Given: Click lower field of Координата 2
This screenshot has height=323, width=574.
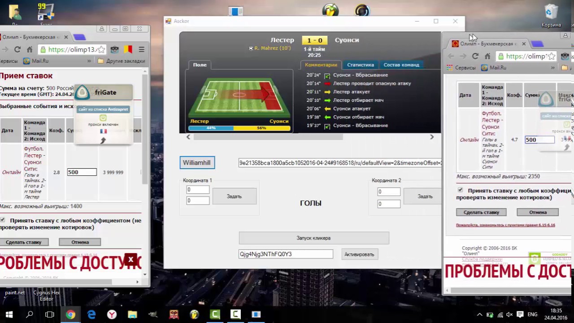Looking at the screenshot, I should tap(389, 204).
